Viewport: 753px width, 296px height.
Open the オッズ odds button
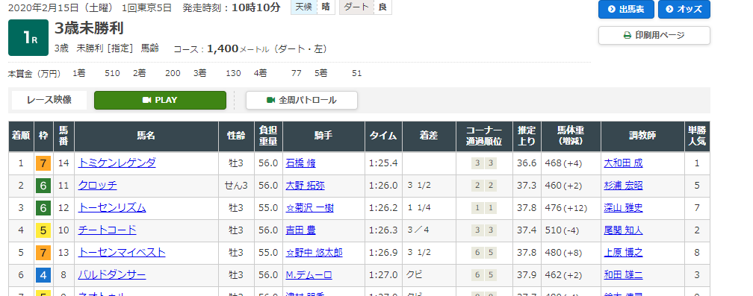point(684,9)
